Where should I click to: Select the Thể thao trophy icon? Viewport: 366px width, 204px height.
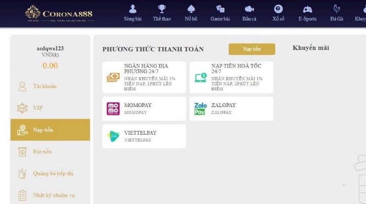point(161,9)
